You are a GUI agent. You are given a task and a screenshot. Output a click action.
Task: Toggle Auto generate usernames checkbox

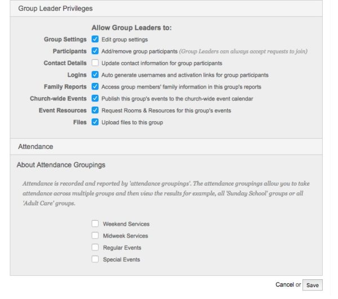[x=95, y=74]
